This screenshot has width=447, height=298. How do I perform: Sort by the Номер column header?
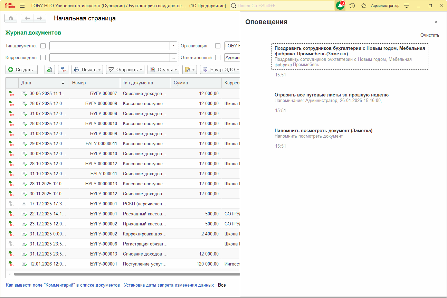point(95,83)
